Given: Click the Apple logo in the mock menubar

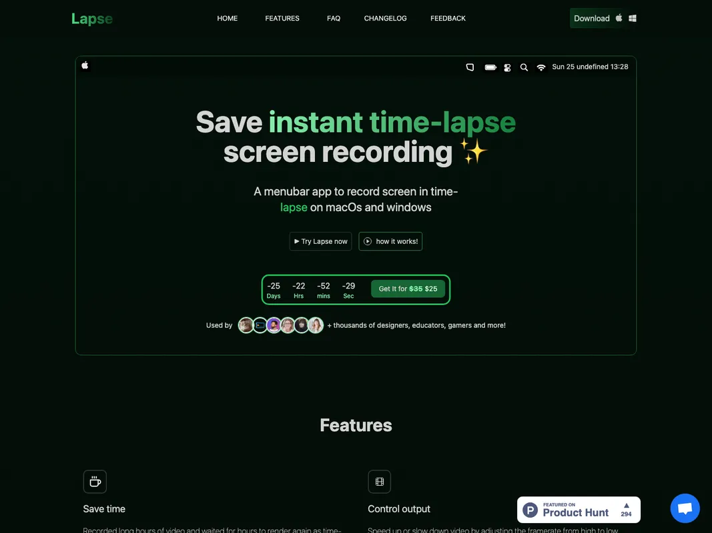Looking at the screenshot, I should point(85,65).
